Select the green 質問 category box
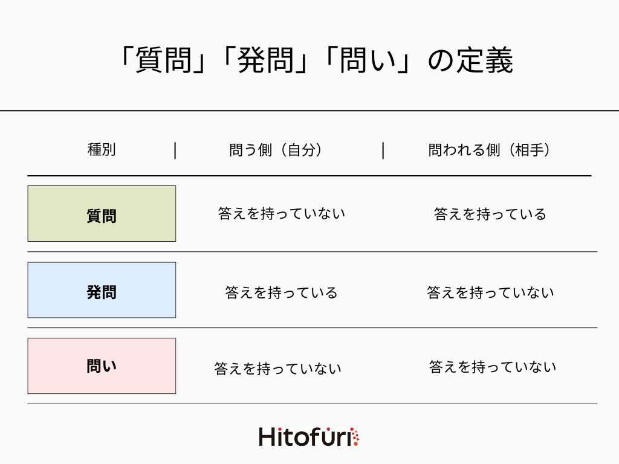This screenshot has height=464, width=619. (102, 214)
